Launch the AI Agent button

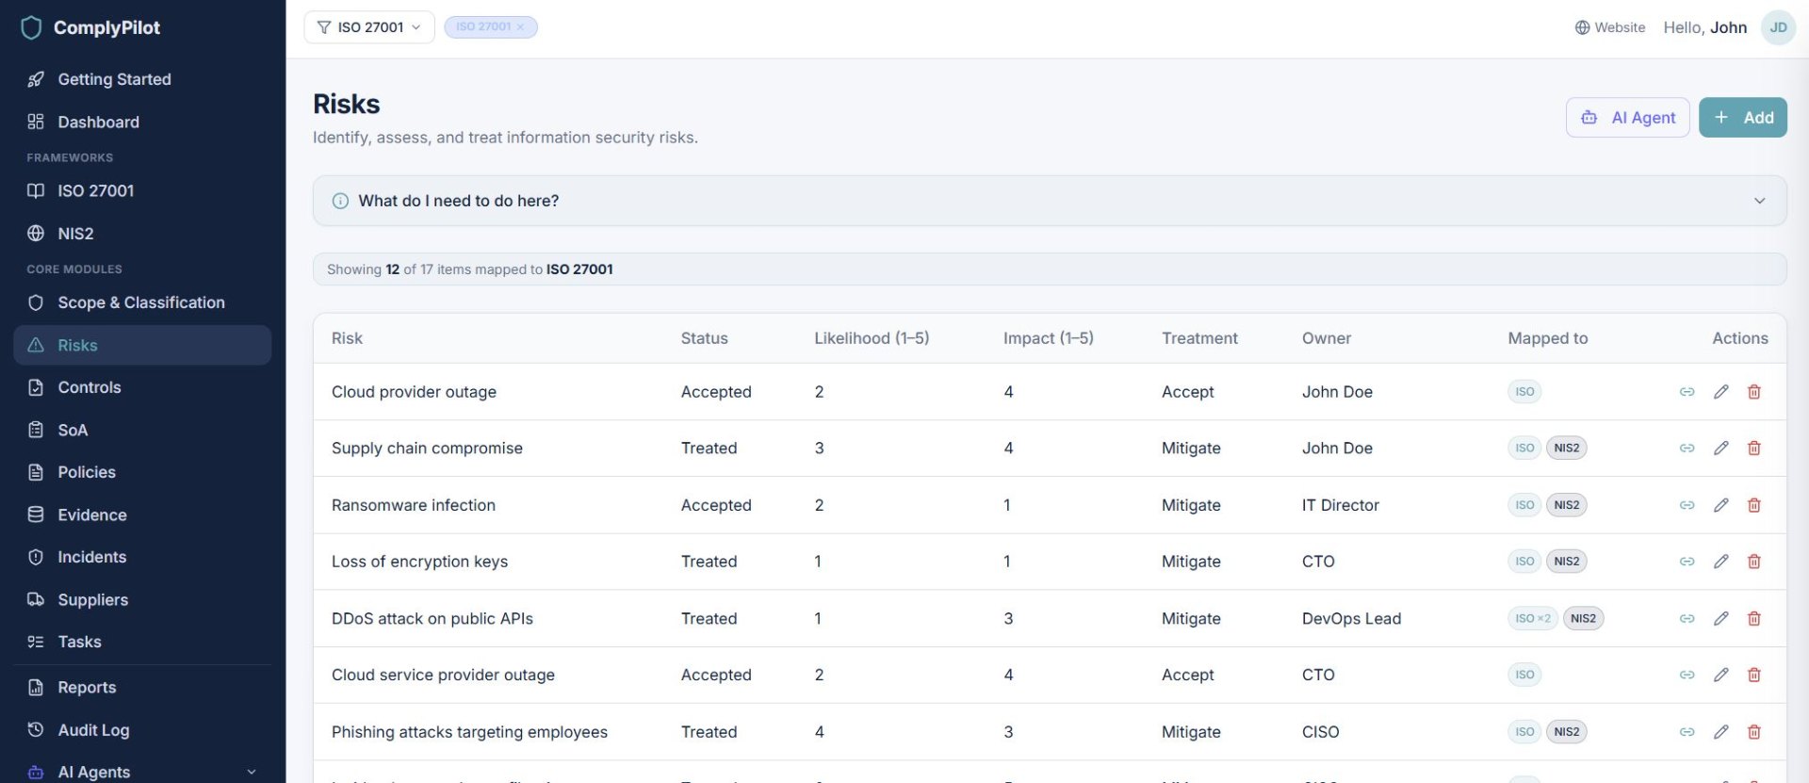pos(1627,118)
